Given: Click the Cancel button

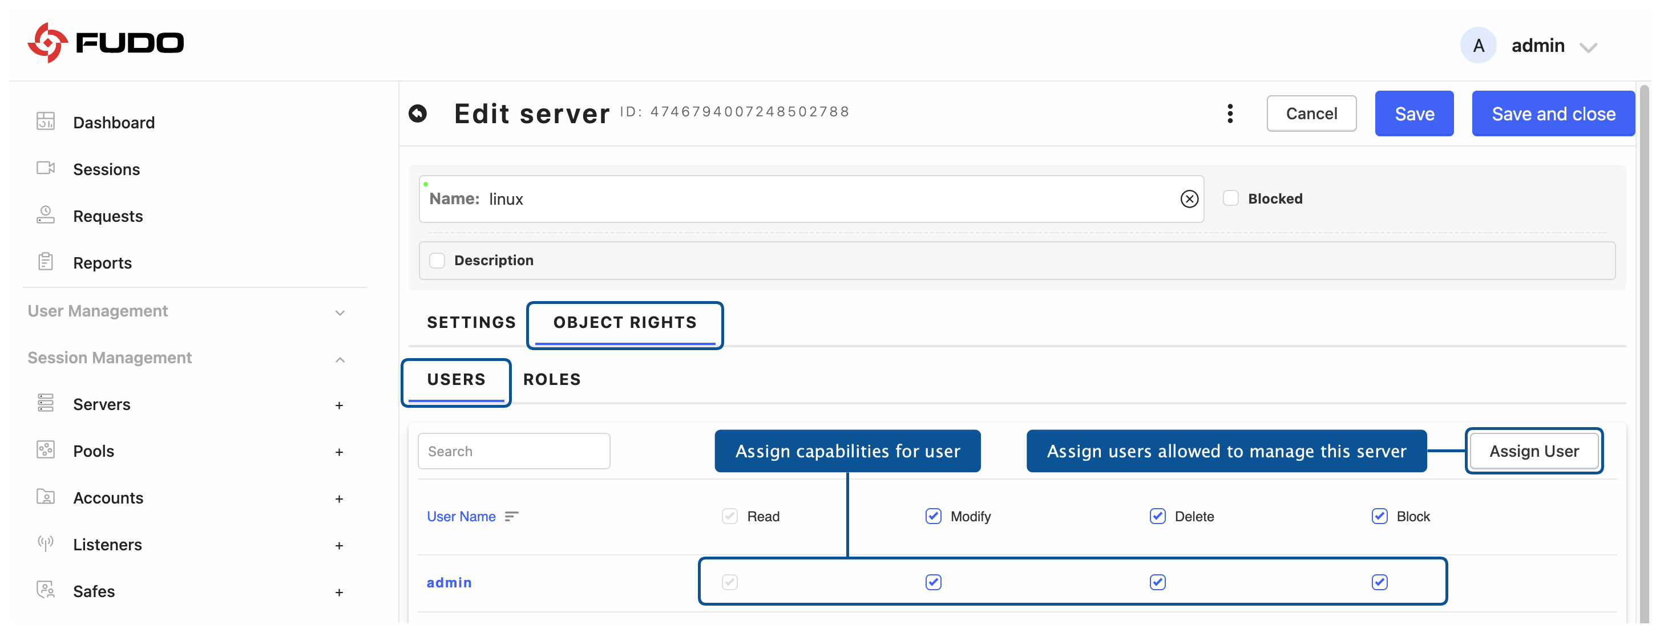Looking at the screenshot, I should pos(1311,113).
